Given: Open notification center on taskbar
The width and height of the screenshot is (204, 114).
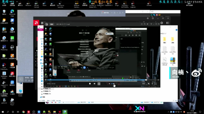Looking at the screenshot, I should point(200,112).
